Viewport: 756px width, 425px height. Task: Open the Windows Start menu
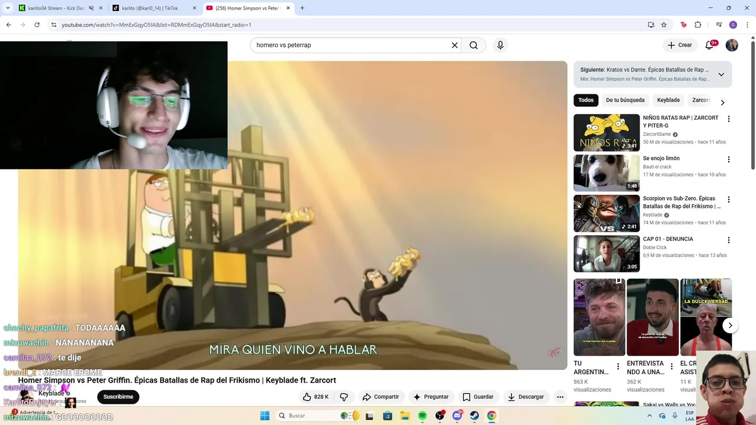[265, 416]
